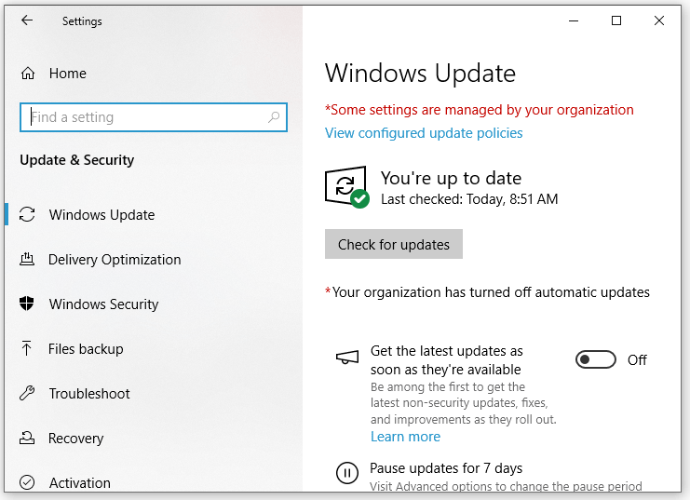Screen dimensions: 690x500
Task: Open Home via the house icon
Action: 28,73
